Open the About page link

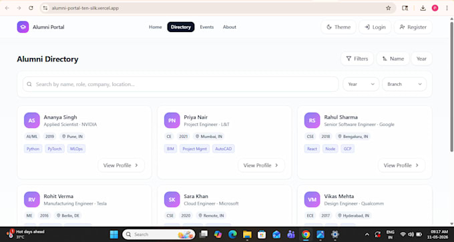click(229, 27)
